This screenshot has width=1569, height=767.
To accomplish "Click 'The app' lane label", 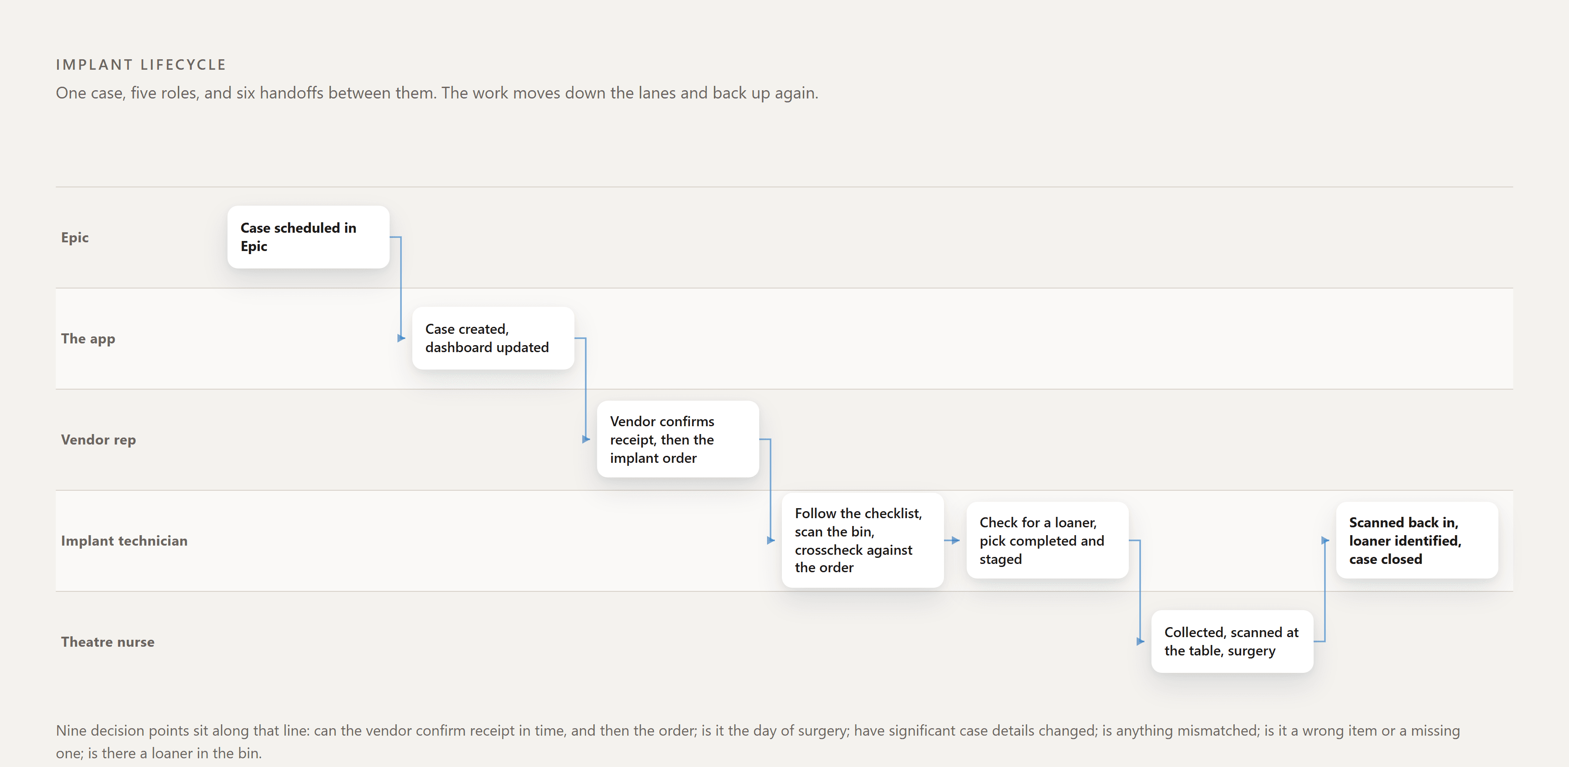I will pos(88,339).
